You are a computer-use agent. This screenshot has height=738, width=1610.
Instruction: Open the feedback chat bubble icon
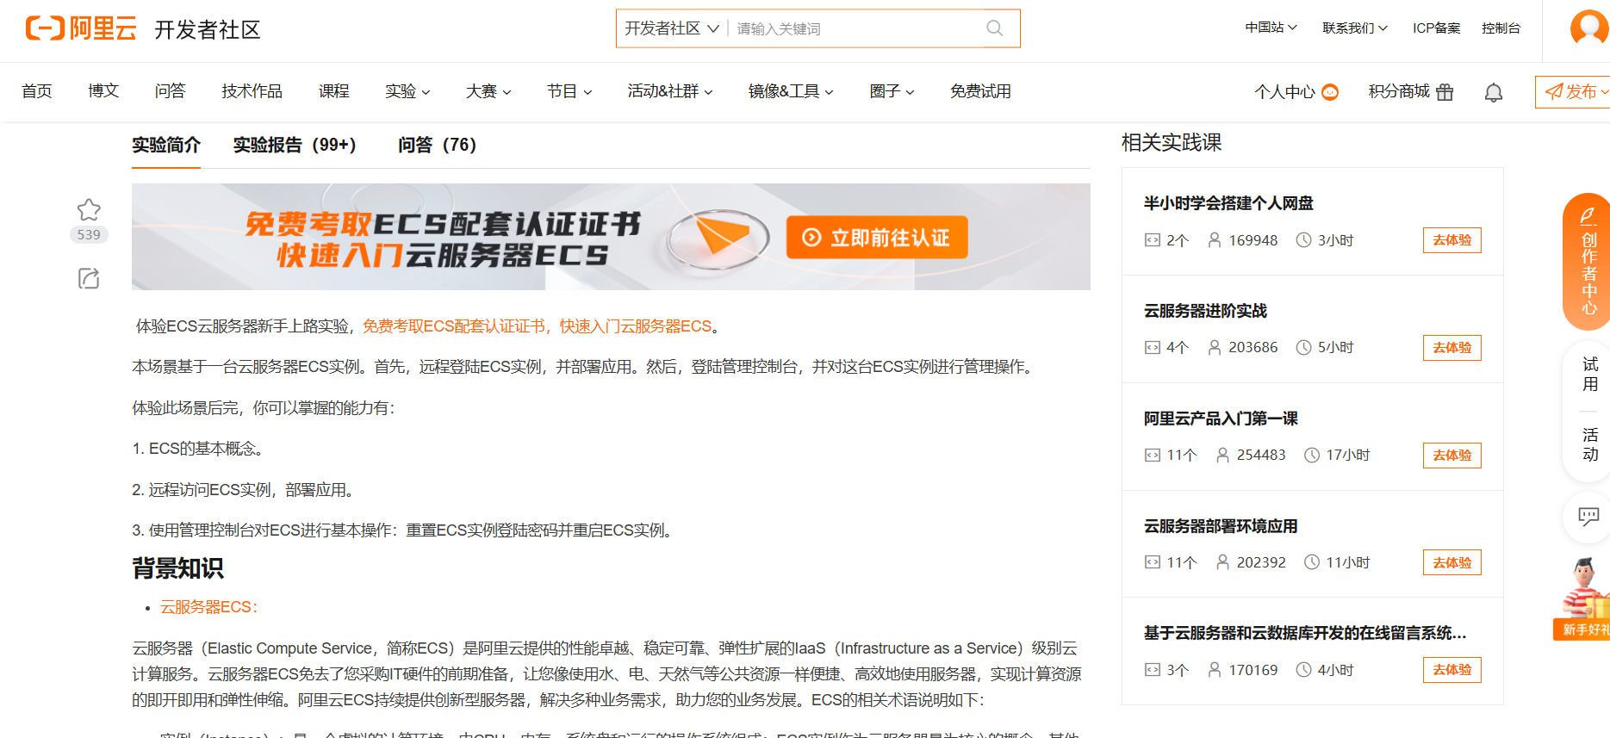(x=1588, y=516)
